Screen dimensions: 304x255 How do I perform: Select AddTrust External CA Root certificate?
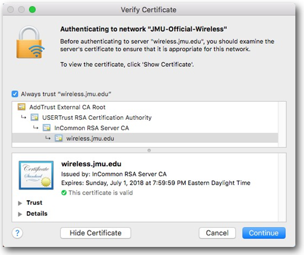[145, 107]
